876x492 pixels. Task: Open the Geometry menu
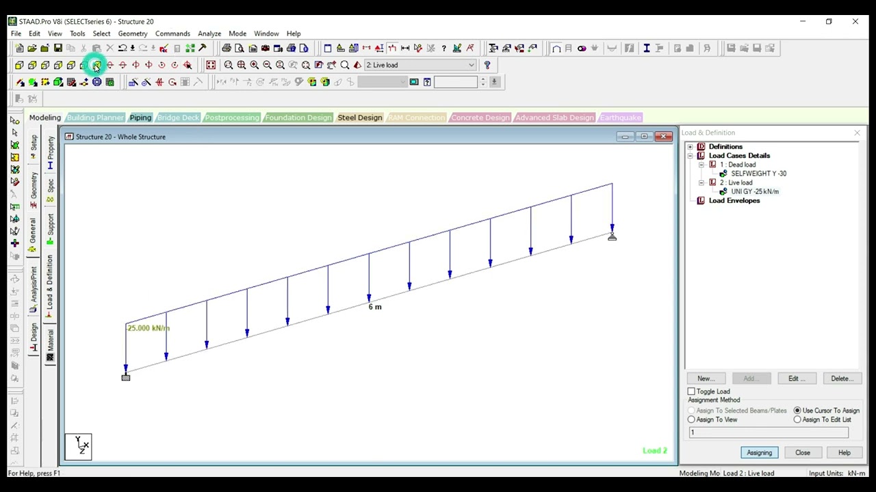[133, 33]
